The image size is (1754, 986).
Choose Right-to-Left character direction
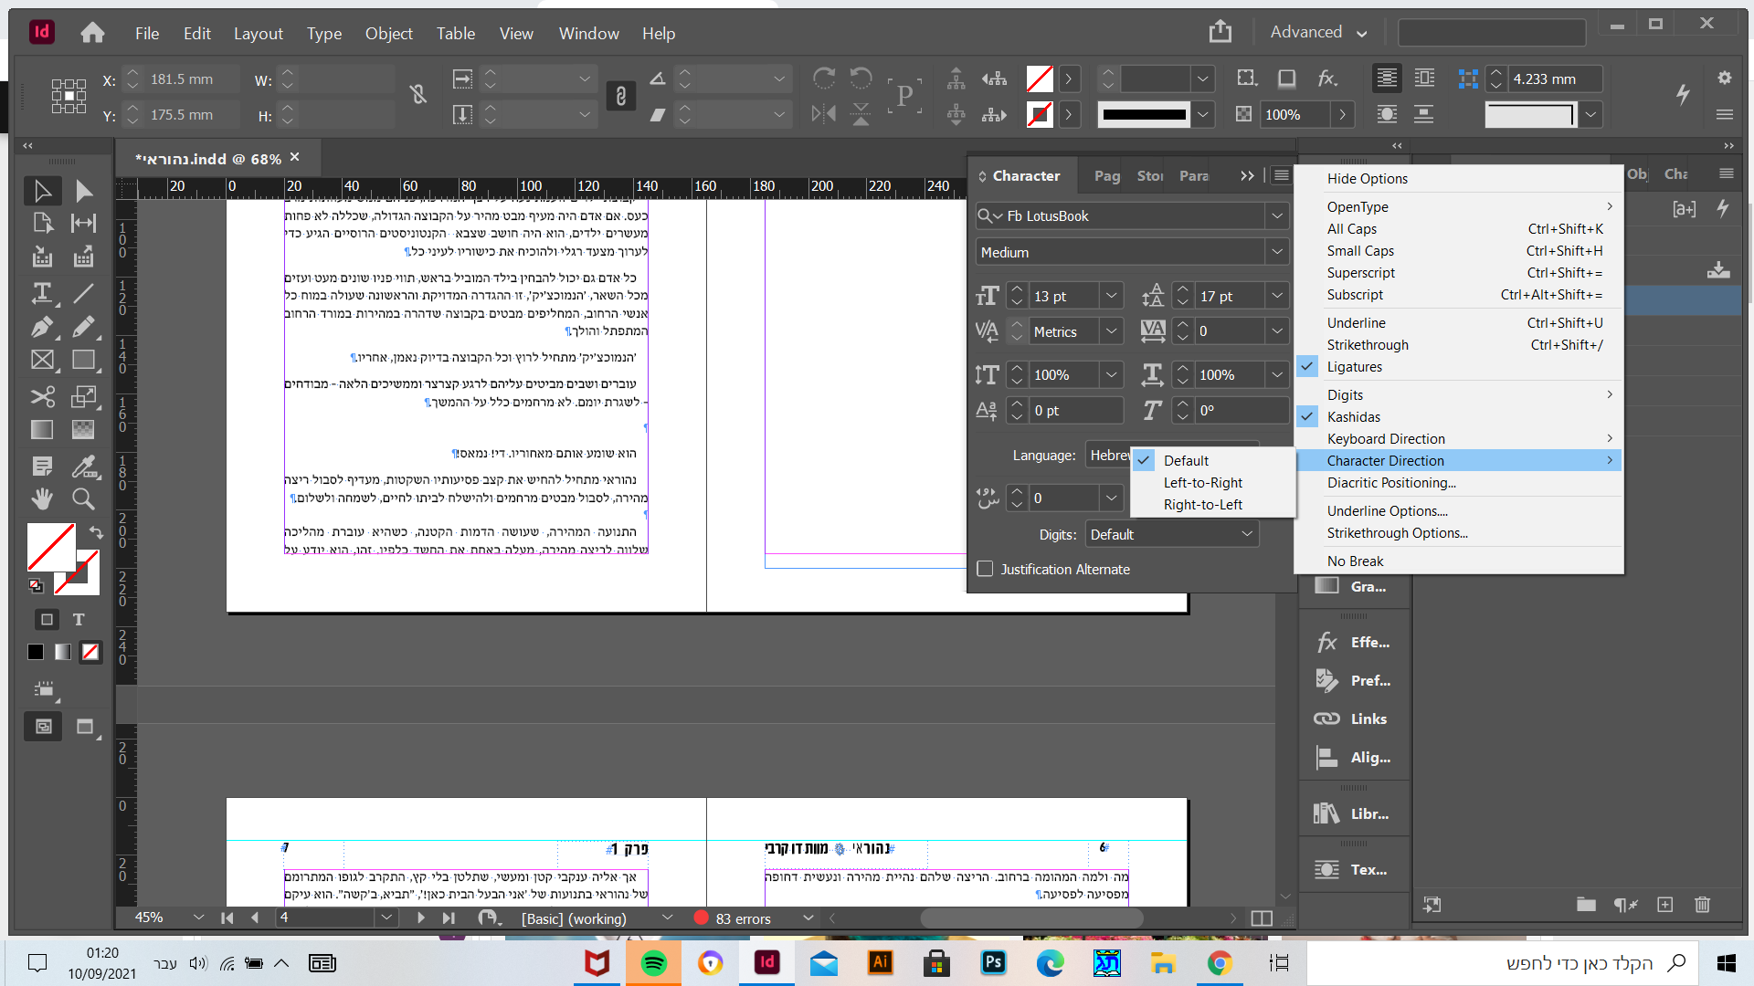coord(1203,505)
